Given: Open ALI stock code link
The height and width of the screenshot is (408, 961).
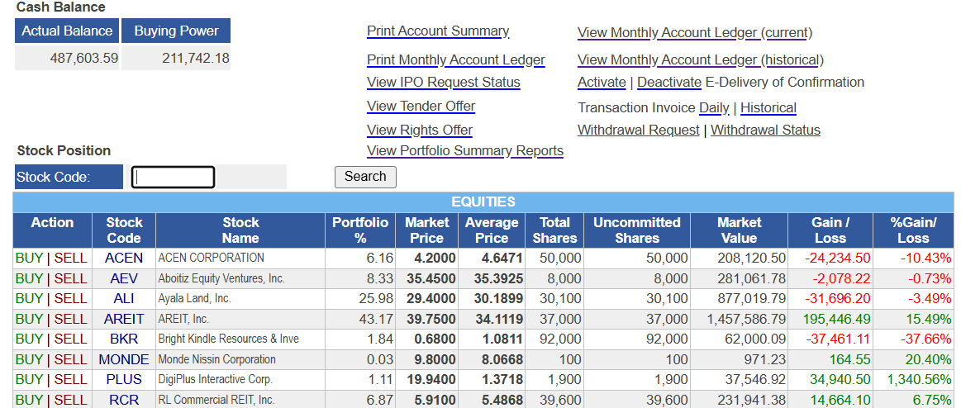Looking at the screenshot, I should (x=124, y=299).
